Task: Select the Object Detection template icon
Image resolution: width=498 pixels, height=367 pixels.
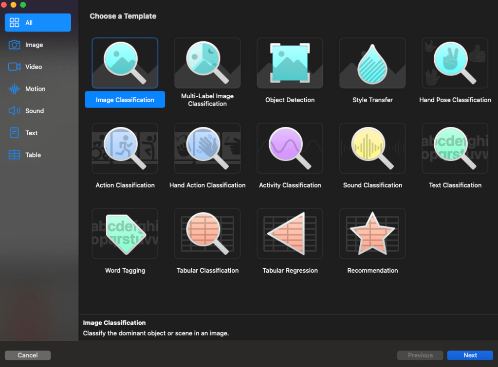Action: [290, 63]
